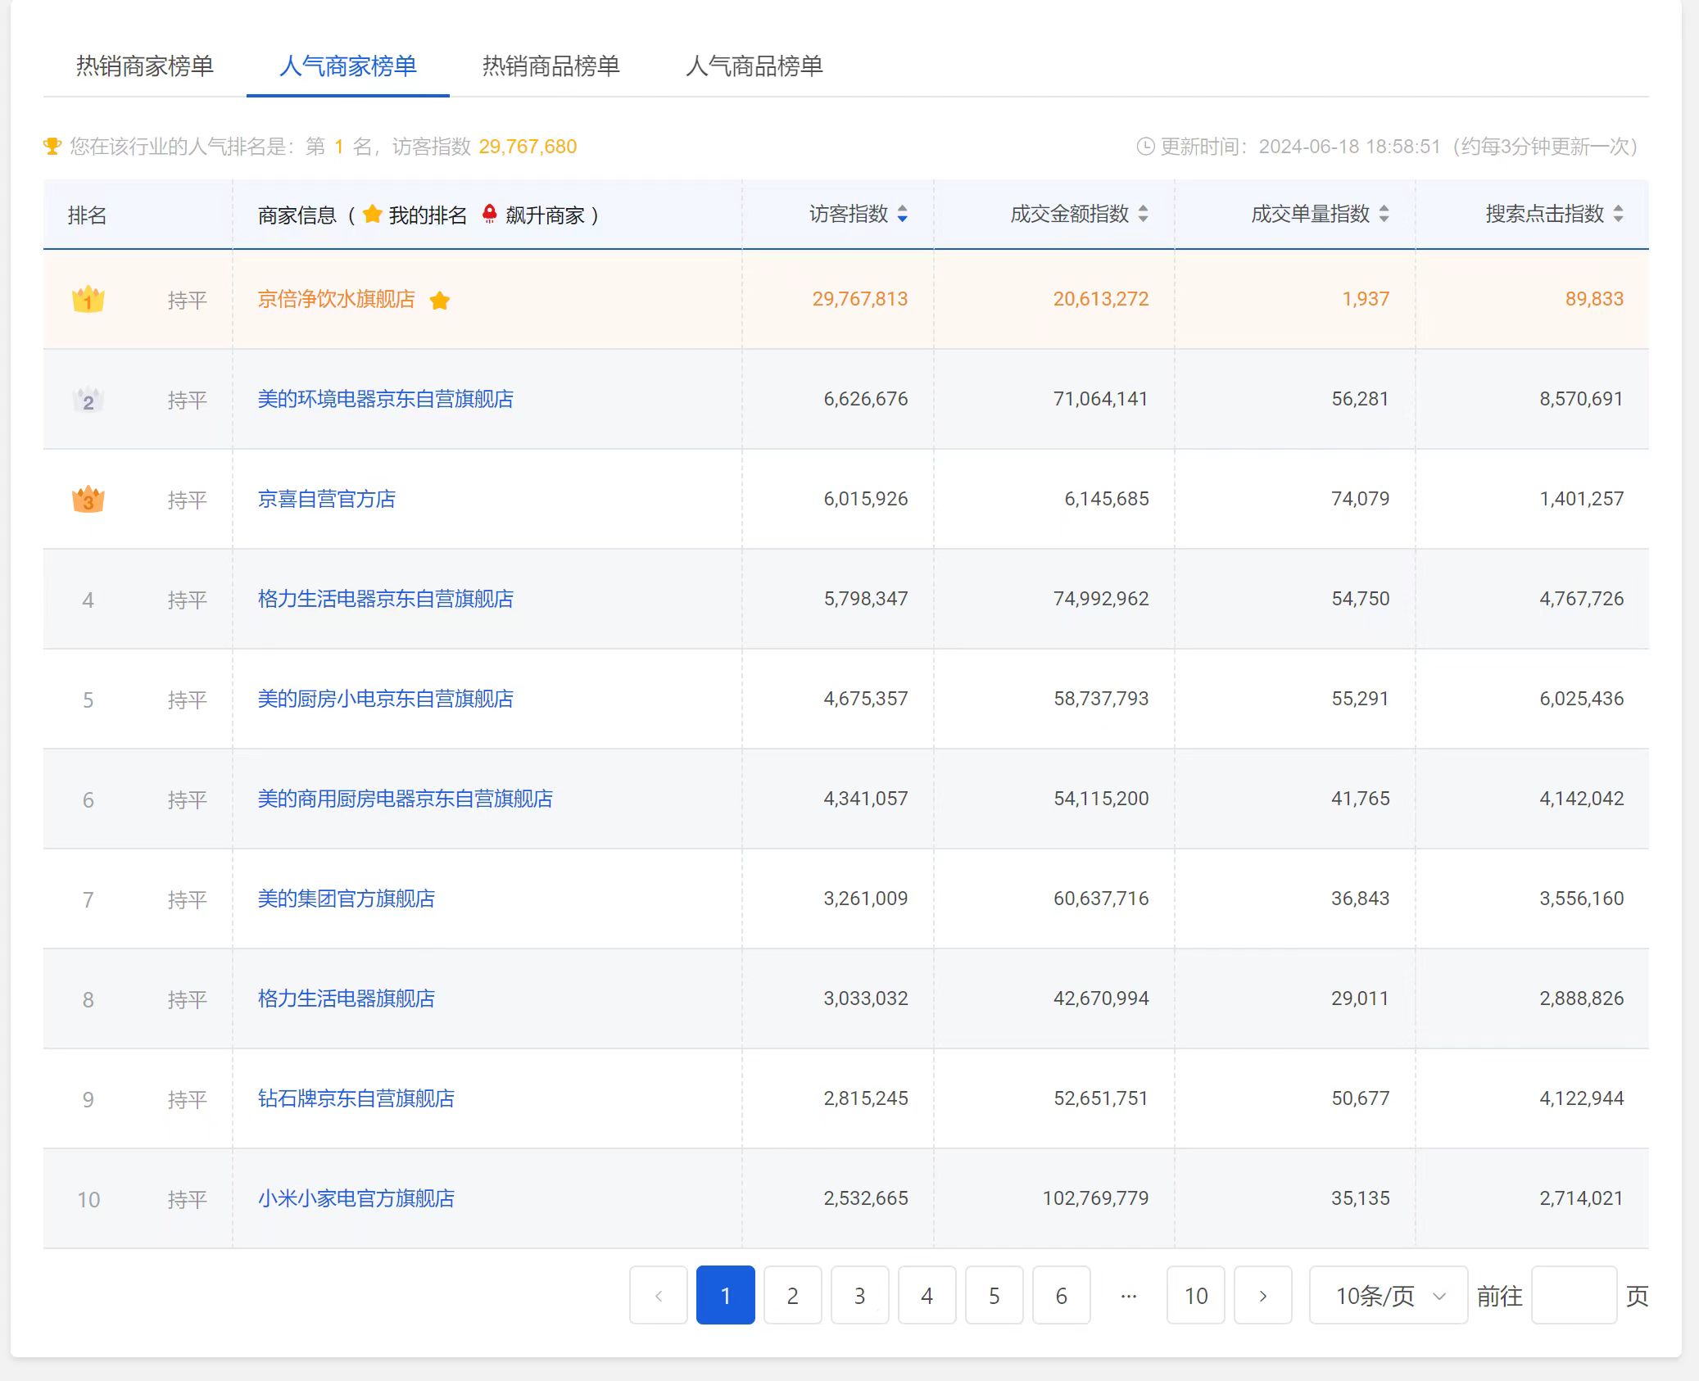The width and height of the screenshot is (1699, 1381).
Task: Click the pagination ellipsis for more pages
Action: pyautogui.click(x=1129, y=1295)
